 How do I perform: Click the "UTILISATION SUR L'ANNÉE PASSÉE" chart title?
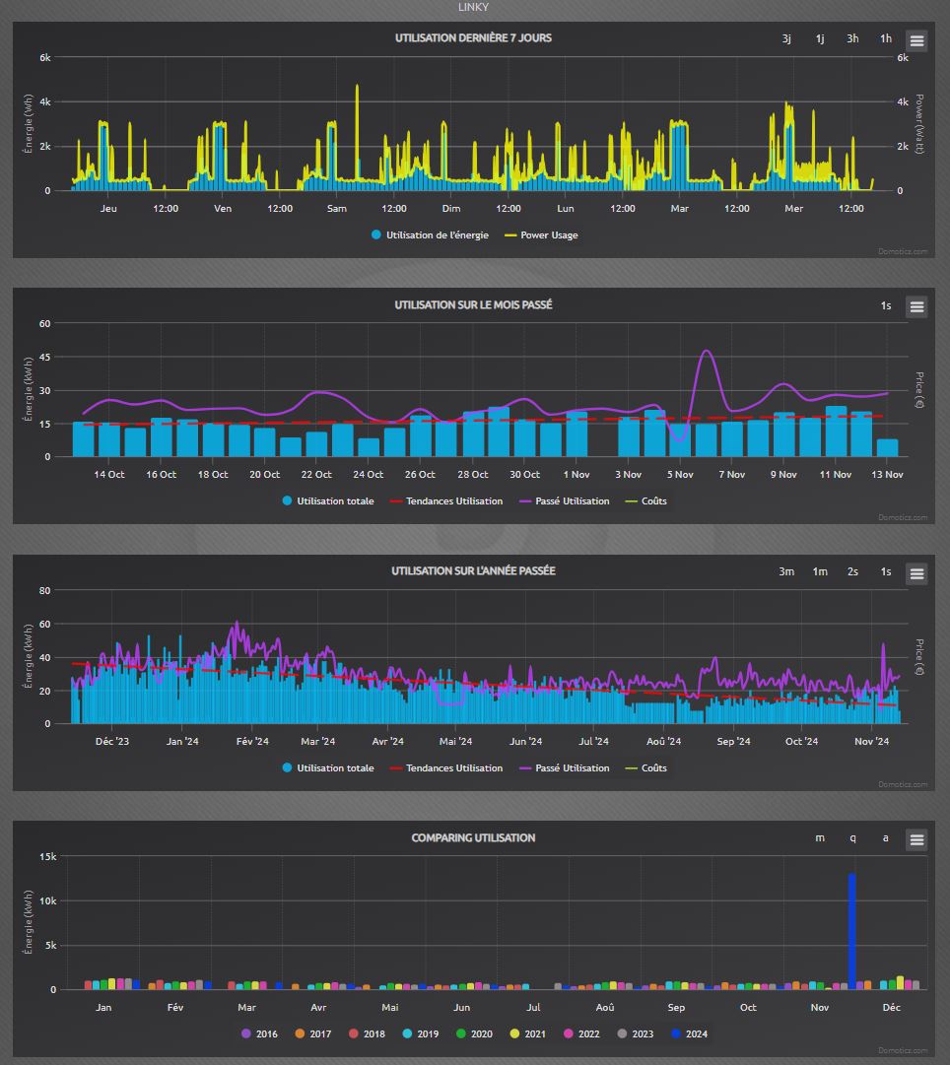click(x=474, y=571)
